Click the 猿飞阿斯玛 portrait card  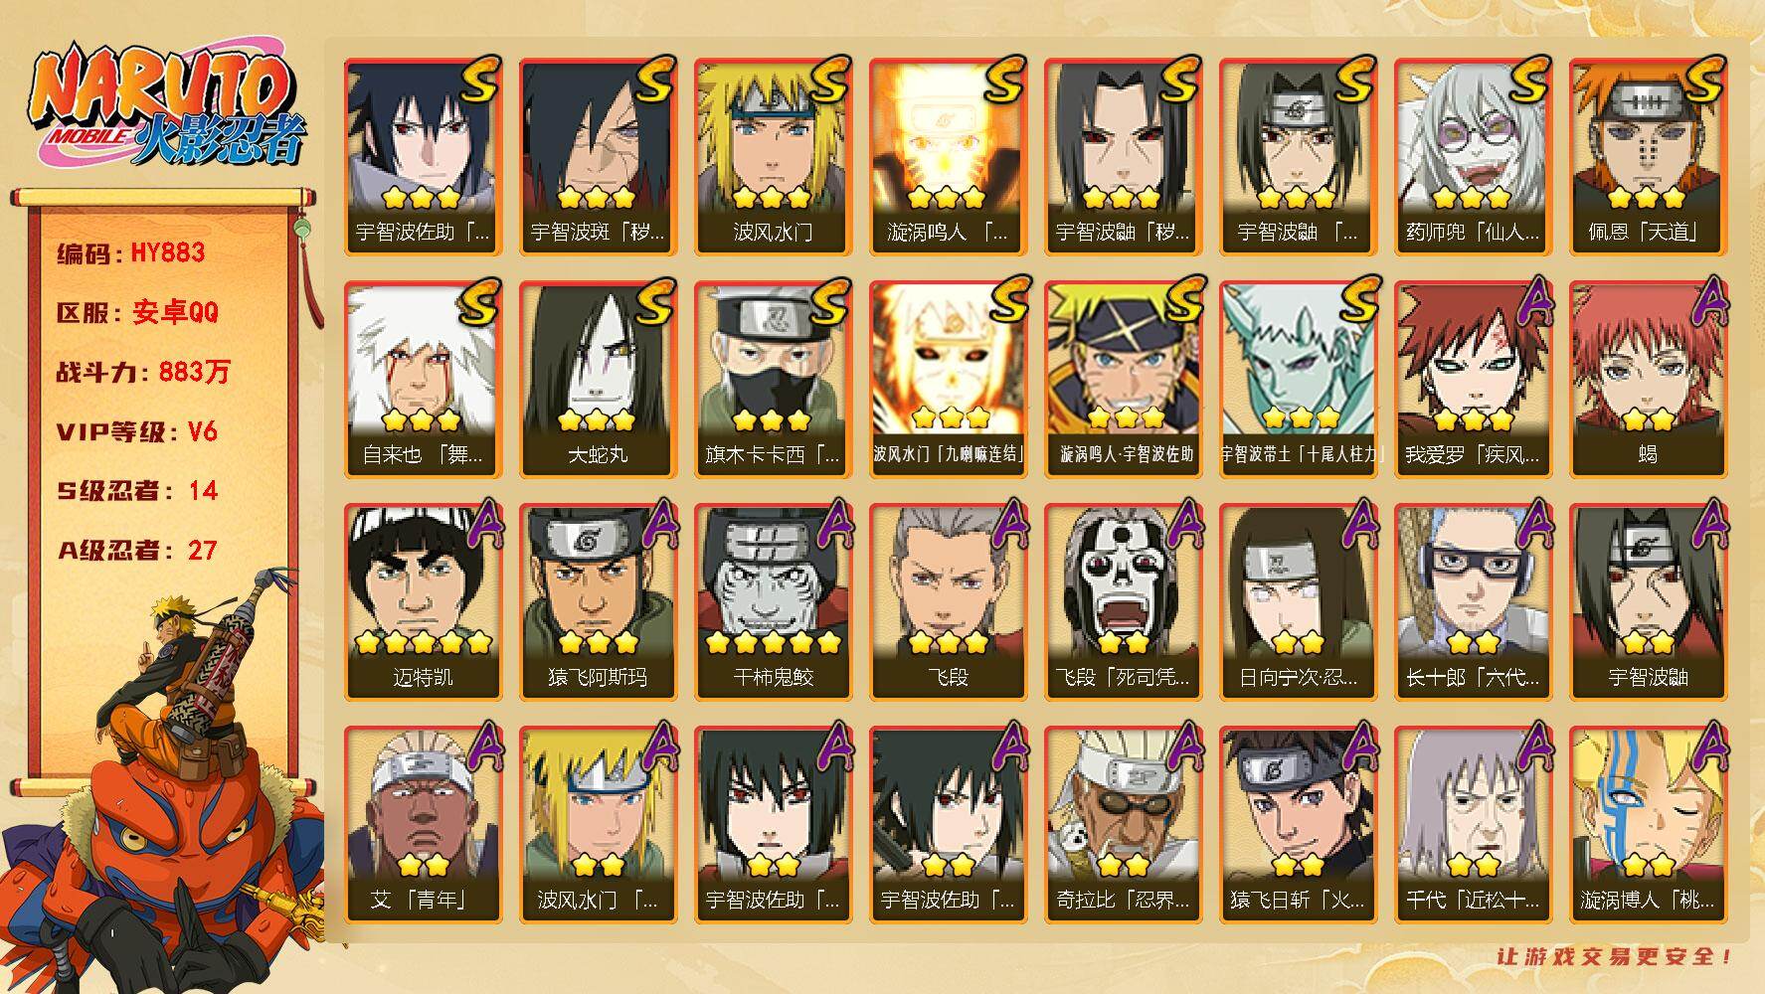click(597, 601)
